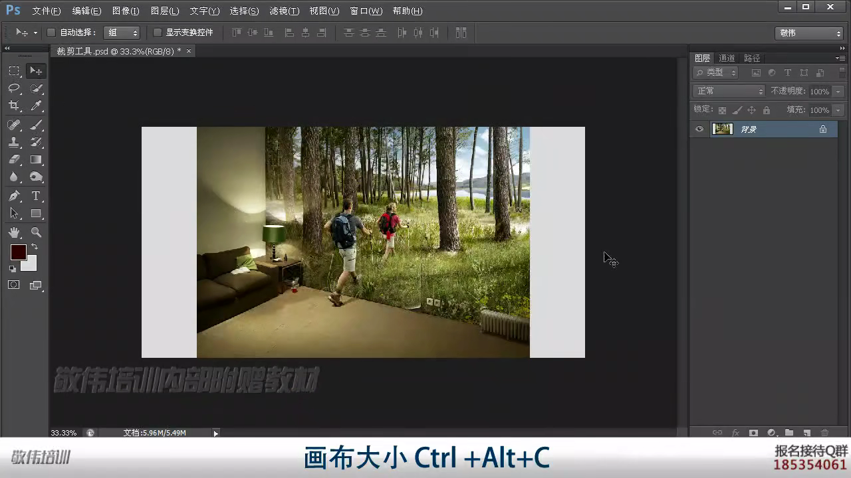851x478 pixels.
Task: Open the 不透明度 slider arrow
Action: pyautogui.click(x=838, y=92)
